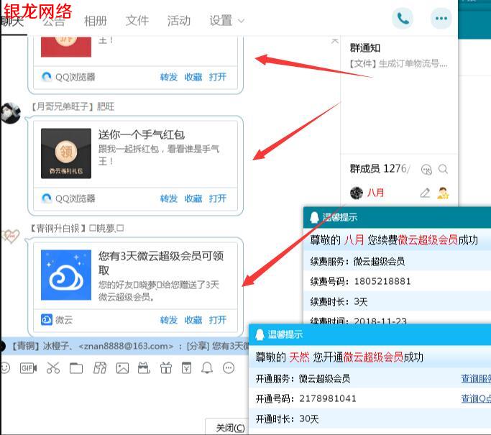
Task: Open the 送你一个手气红包 black thumbnail
Action: tap(66, 153)
